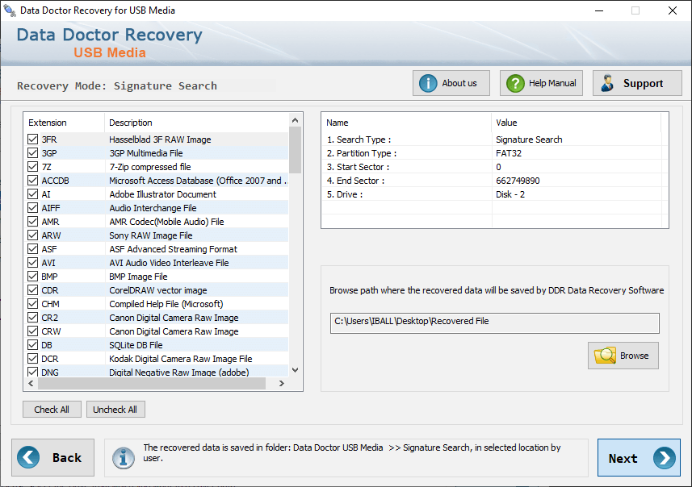
Task: Click the '3. Start Sector :' row name
Action: click(x=359, y=167)
